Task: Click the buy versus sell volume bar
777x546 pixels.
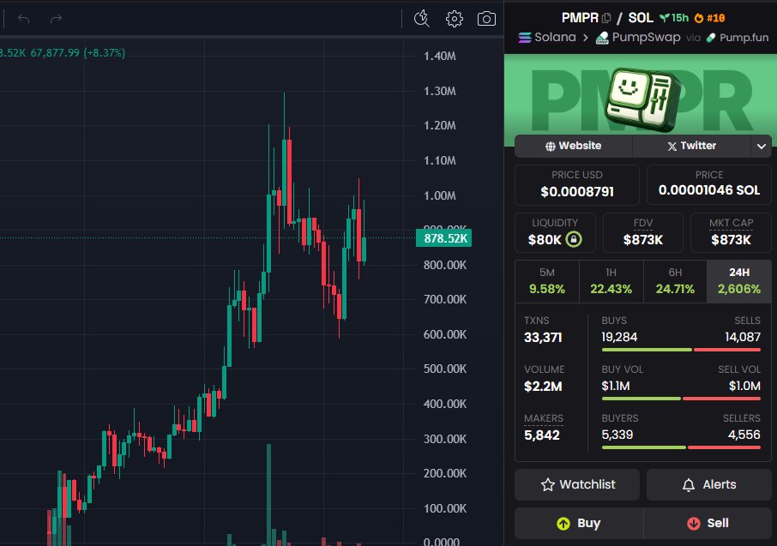Action: click(681, 399)
